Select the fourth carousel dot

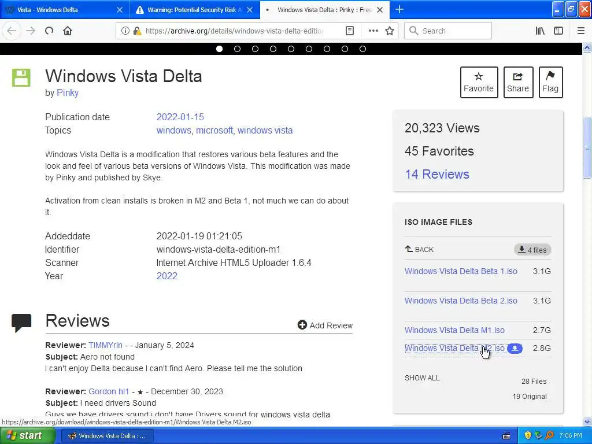point(273,49)
